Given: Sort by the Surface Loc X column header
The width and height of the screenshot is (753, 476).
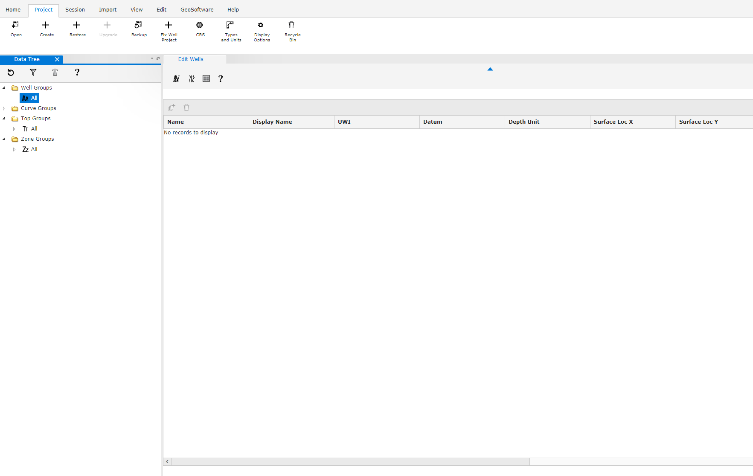Looking at the screenshot, I should click(x=633, y=122).
